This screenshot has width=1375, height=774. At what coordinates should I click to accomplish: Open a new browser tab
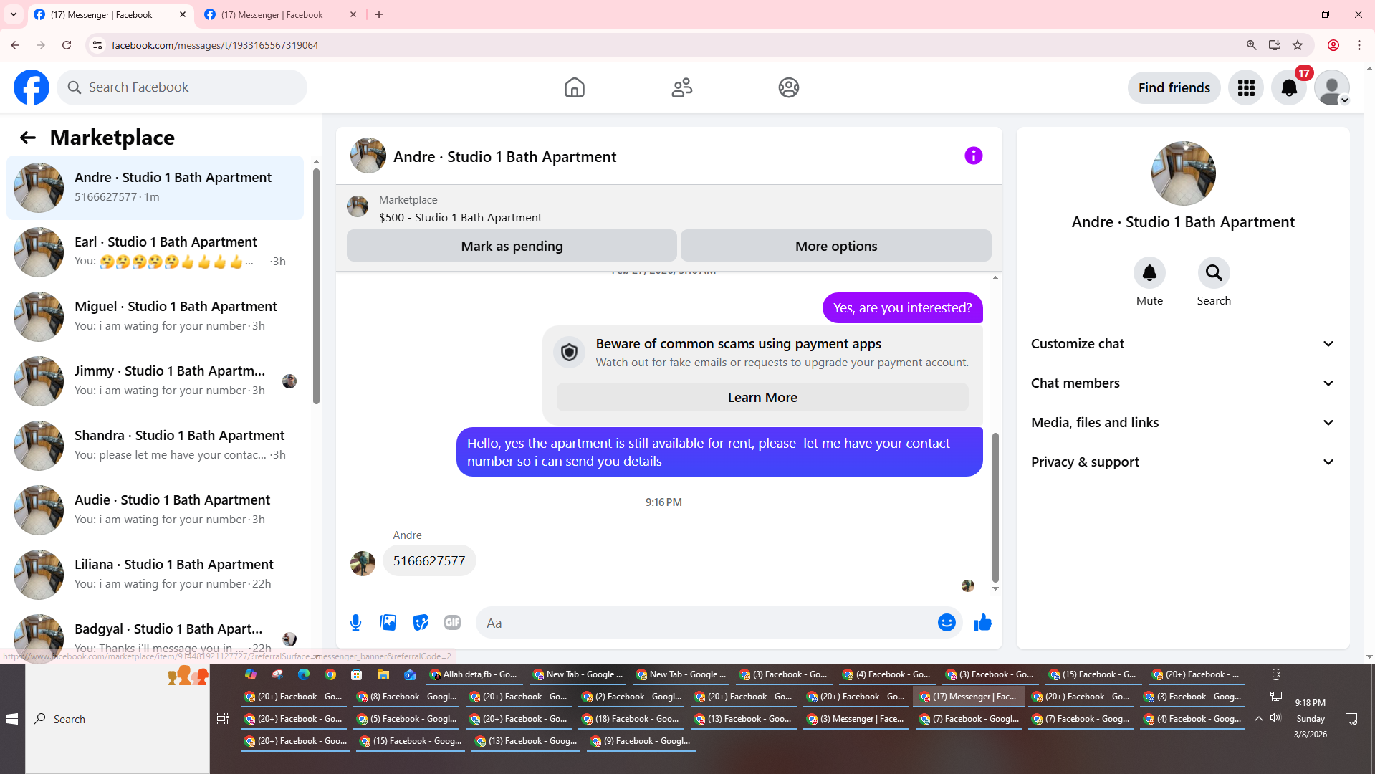tap(379, 14)
